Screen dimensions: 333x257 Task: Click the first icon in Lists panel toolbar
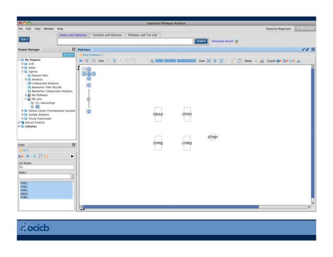point(20,156)
